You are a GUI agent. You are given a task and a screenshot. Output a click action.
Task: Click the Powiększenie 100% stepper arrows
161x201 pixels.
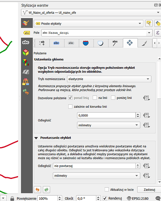click(x=60, y=199)
